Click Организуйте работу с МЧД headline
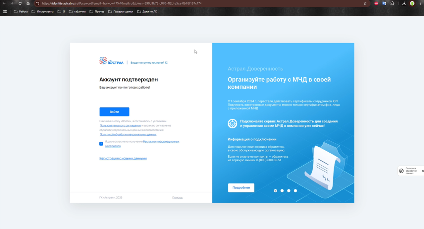 tap(279, 83)
